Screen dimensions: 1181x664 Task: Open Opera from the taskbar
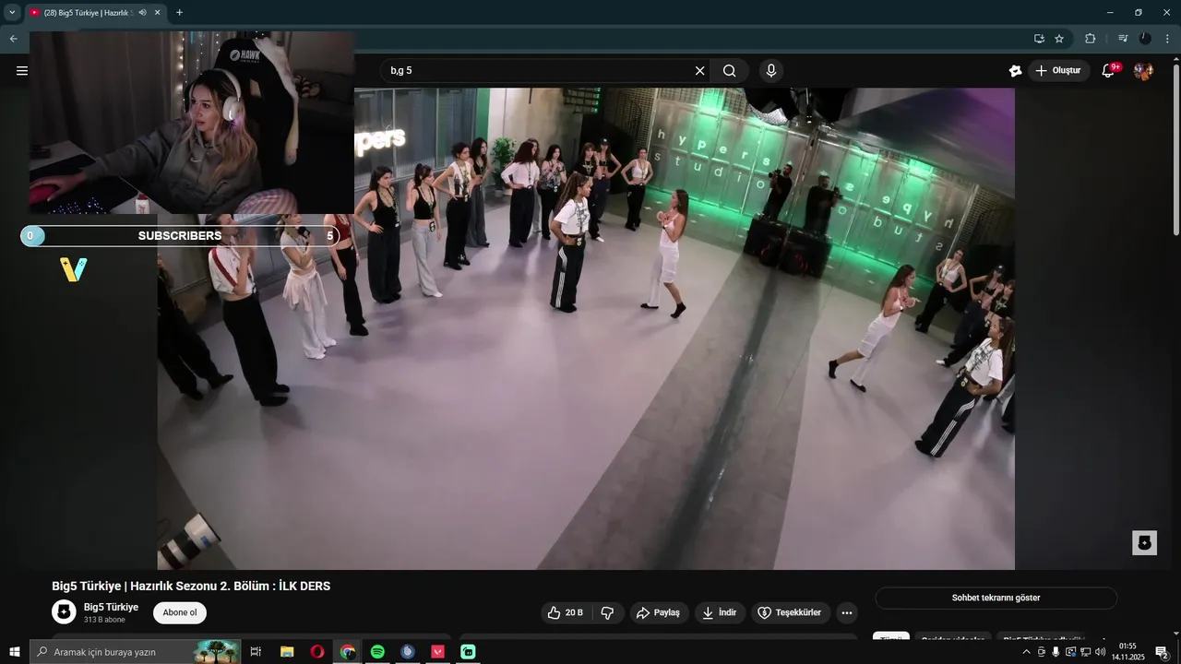click(317, 652)
